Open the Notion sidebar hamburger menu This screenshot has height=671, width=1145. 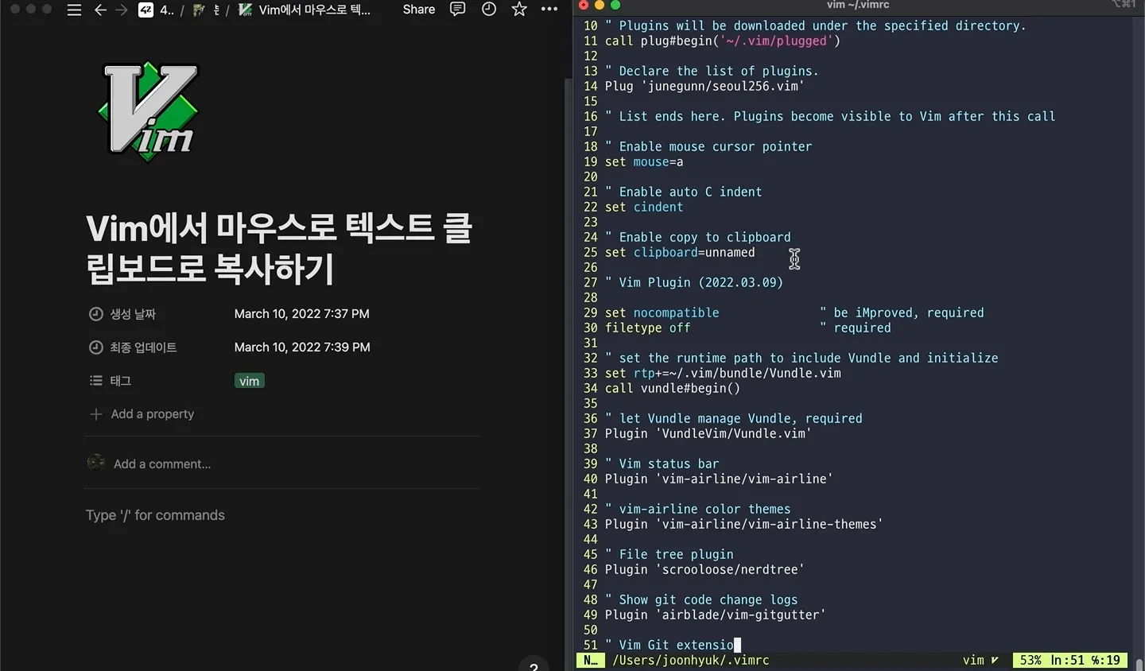74,10
